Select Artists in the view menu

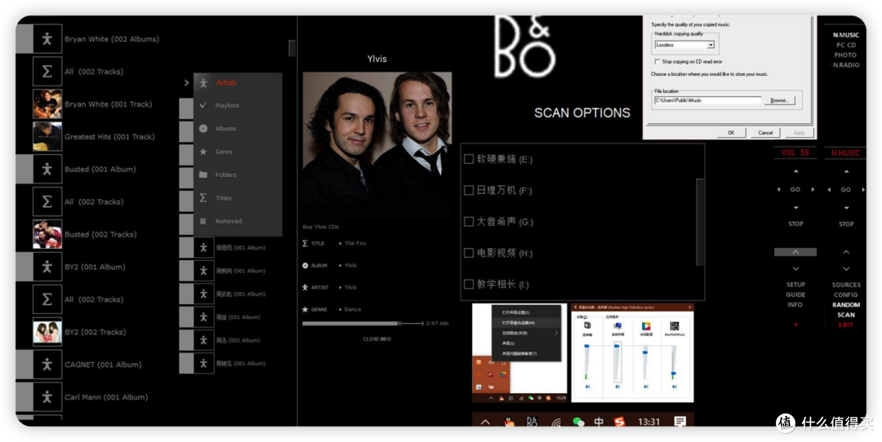click(x=226, y=82)
